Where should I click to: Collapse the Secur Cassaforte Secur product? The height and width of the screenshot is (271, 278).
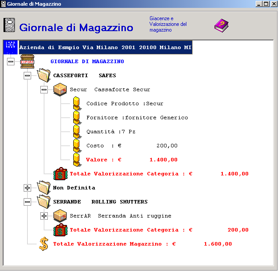44,89
